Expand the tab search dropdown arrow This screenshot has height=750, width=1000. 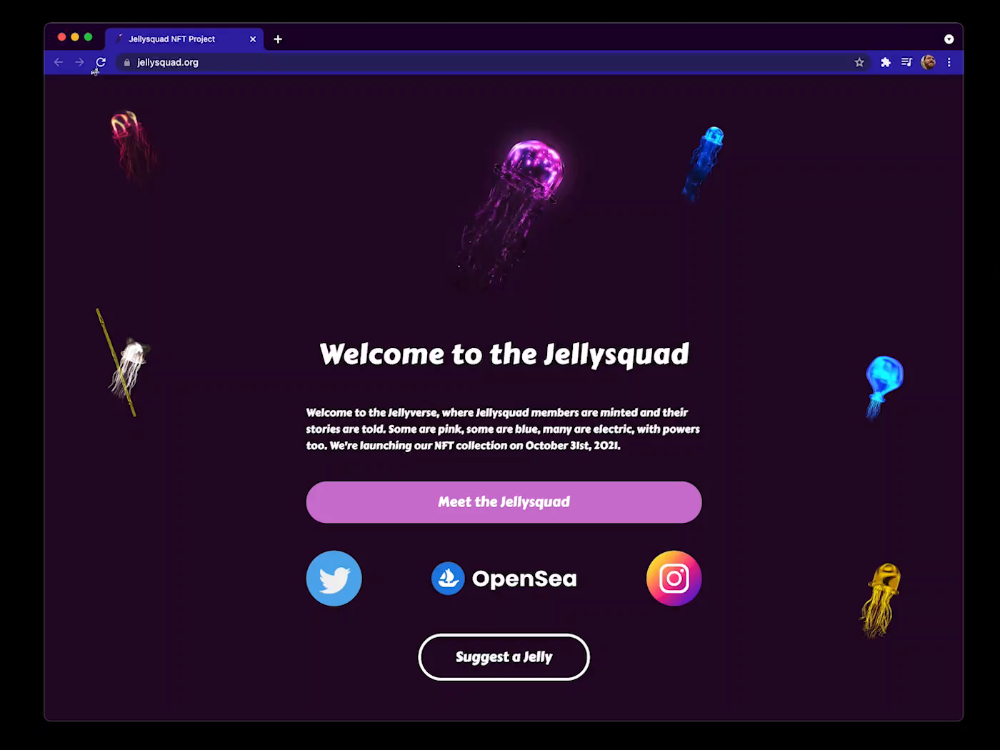949,39
